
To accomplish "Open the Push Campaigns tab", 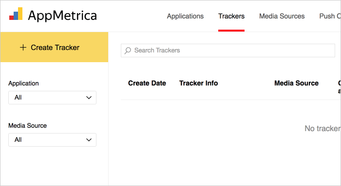I will click(330, 16).
